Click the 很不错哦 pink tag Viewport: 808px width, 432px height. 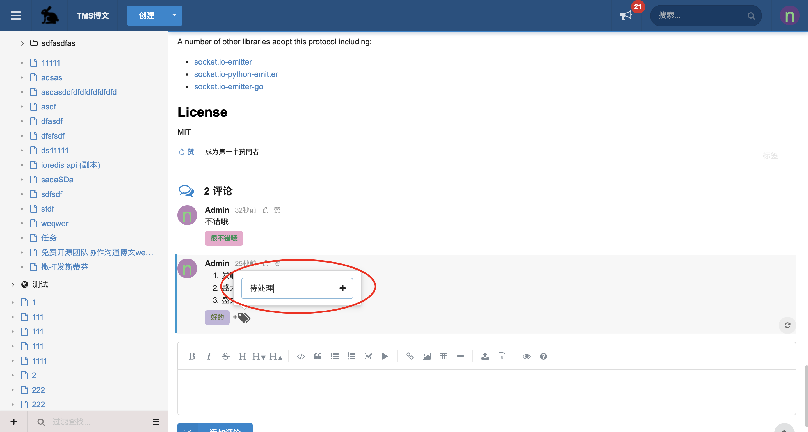(224, 238)
